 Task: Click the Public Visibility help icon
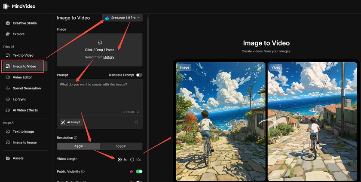(x=83, y=171)
